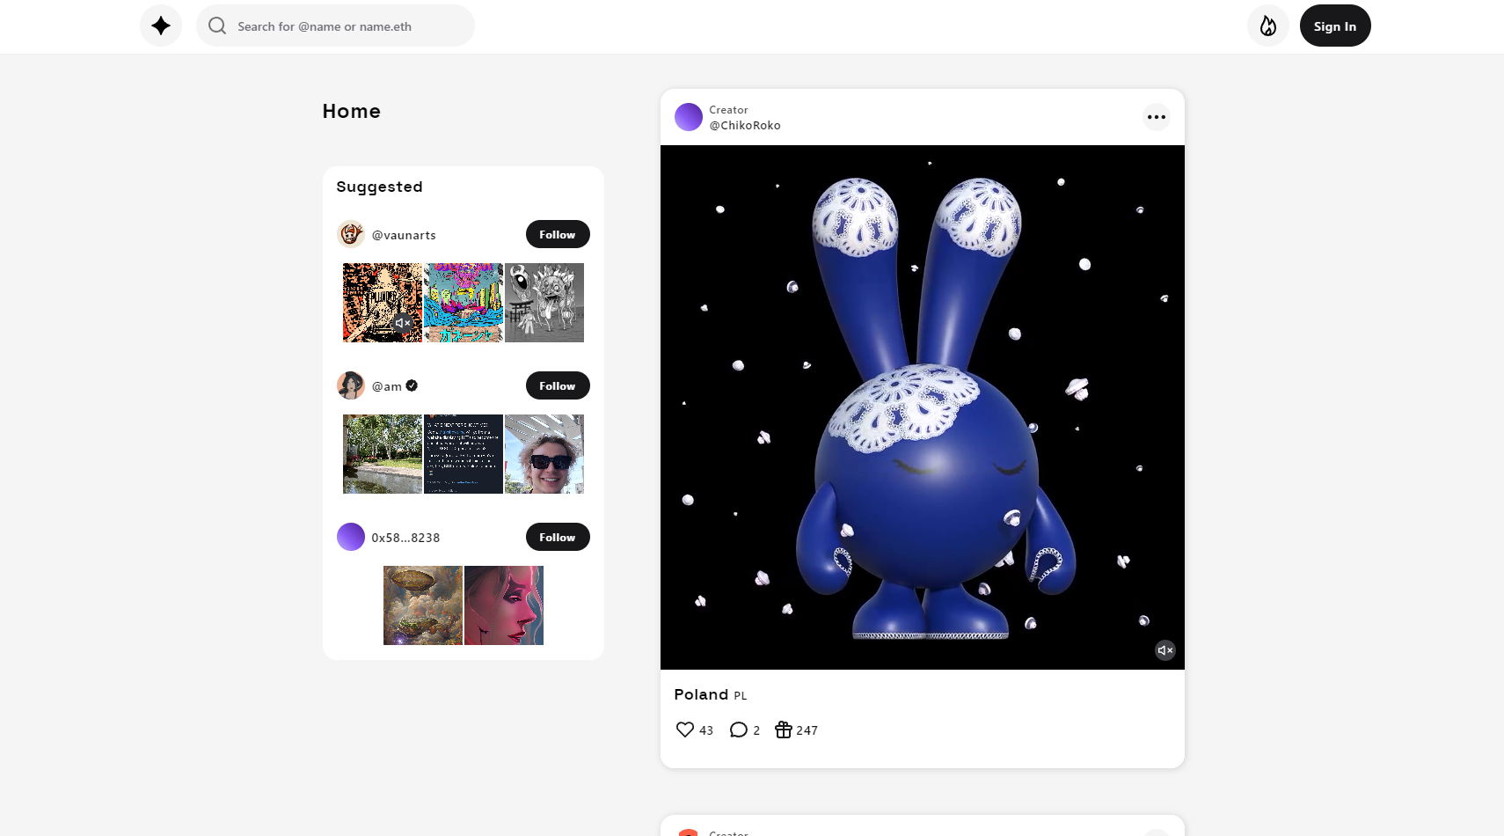The height and width of the screenshot is (836, 1504).
Task: Follow @vaunarts
Action: (x=558, y=234)
